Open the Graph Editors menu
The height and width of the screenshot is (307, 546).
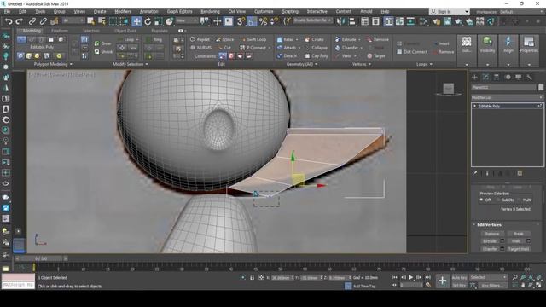coord(180,11)
